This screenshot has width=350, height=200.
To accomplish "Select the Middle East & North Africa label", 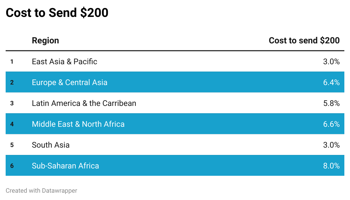I will point(78,124).
